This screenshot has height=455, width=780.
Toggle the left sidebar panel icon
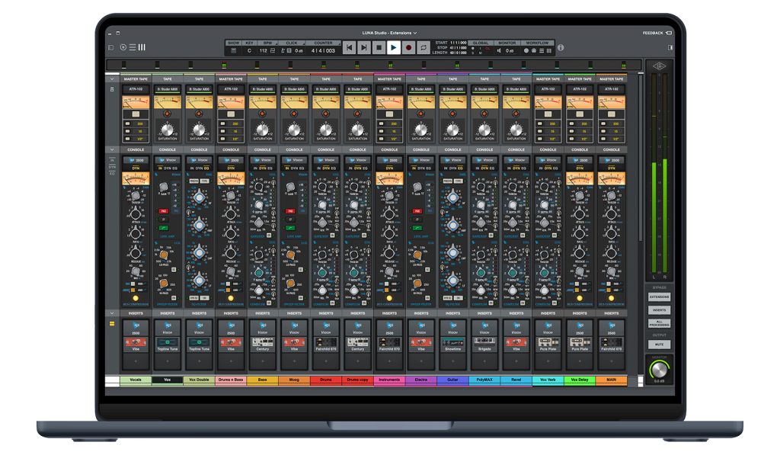pyautogui.click(x=110, y=47)
